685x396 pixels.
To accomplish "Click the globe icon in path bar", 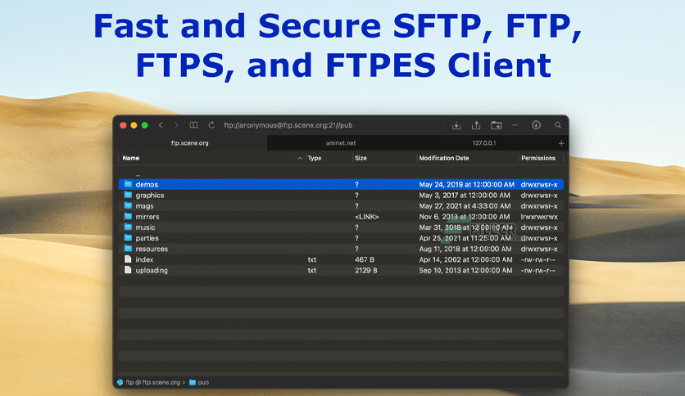I will click(x=120, y=382).
